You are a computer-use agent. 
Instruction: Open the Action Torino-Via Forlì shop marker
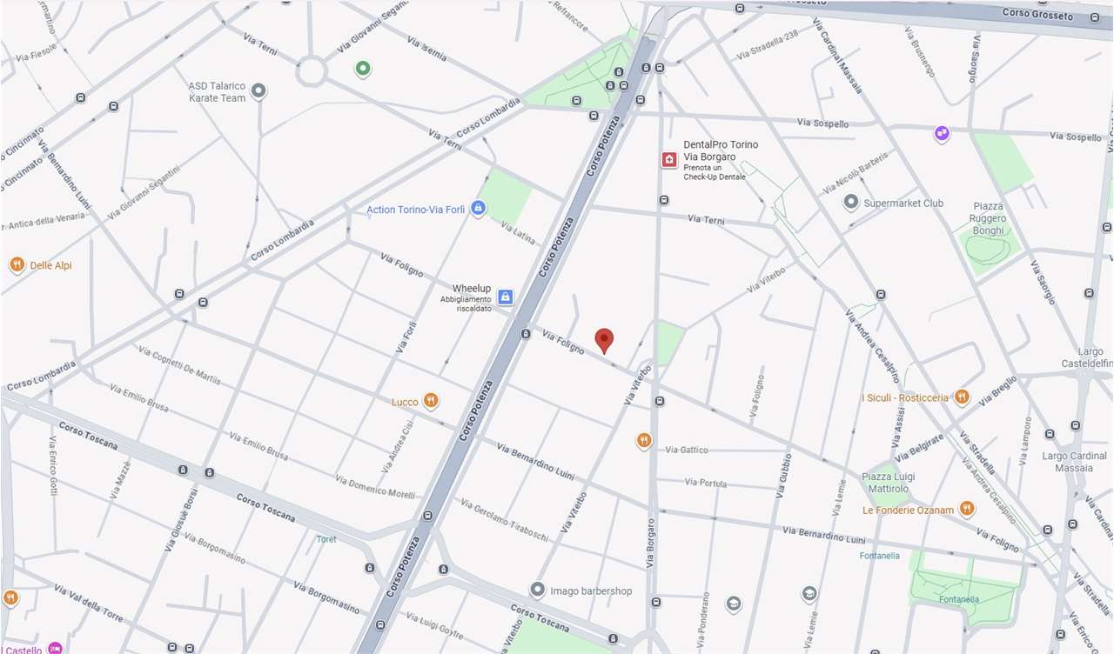coord(477,209)
